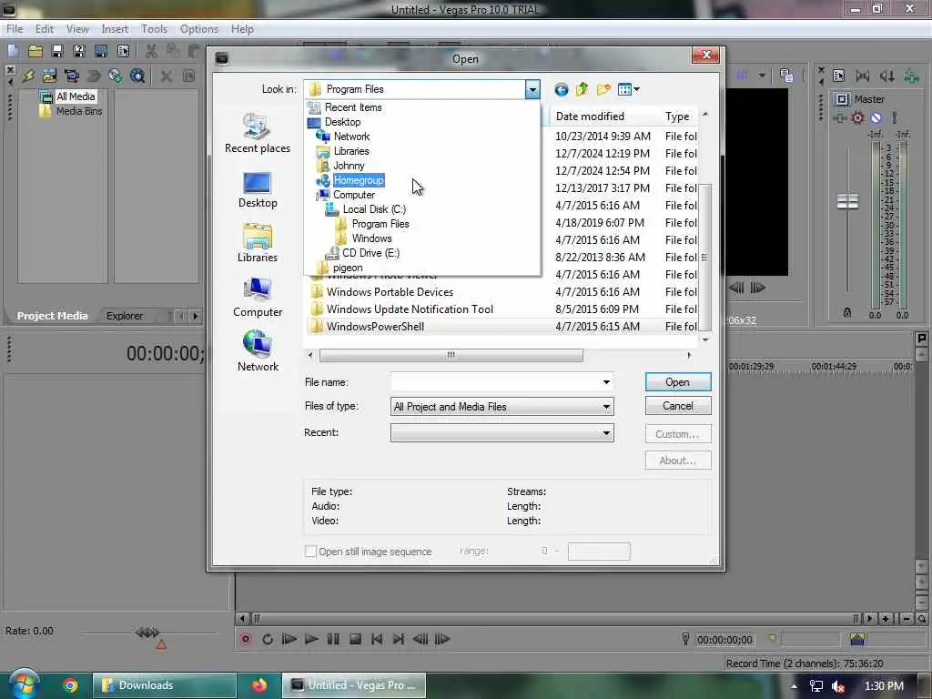Screen dimensions: 932x699
Task: Switch to Project Media tab
Action: [x=52, y=316]
